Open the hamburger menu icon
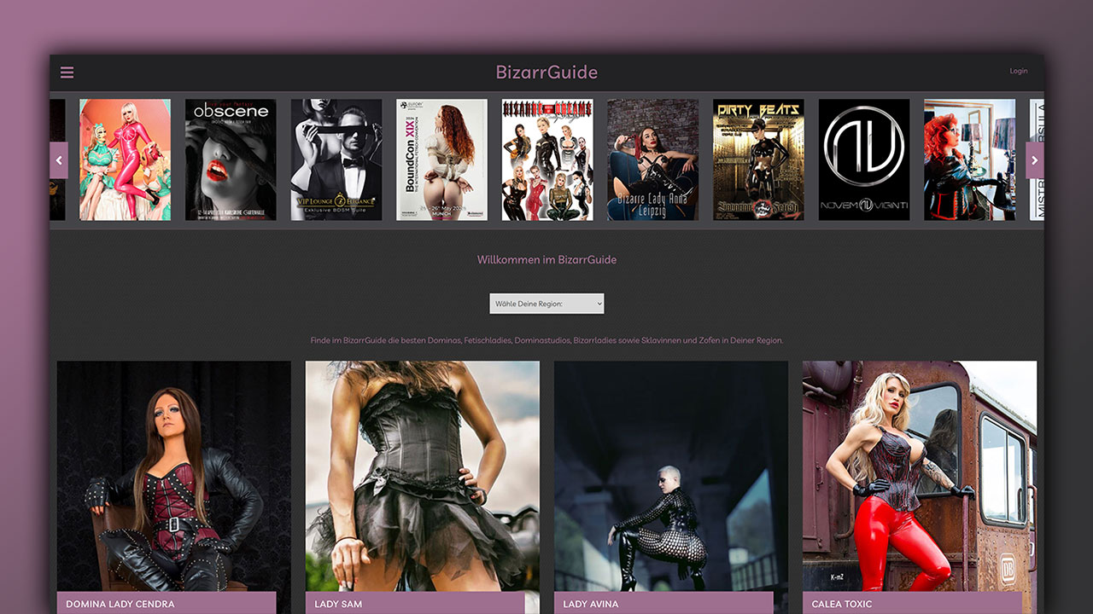 click(x=67, y=72)
